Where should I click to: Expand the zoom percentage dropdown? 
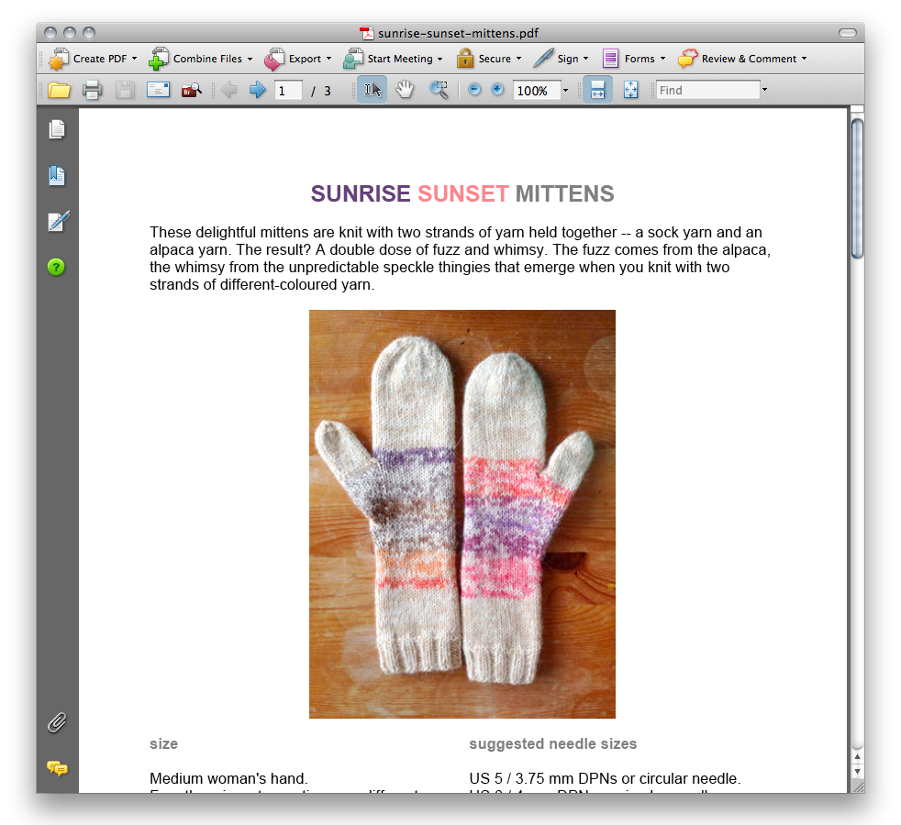tap(565, 89)
